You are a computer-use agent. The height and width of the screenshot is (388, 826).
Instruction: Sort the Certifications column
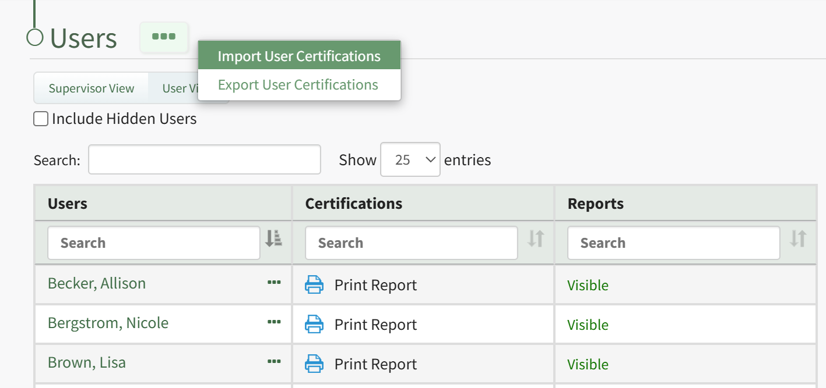pos(536,239)
